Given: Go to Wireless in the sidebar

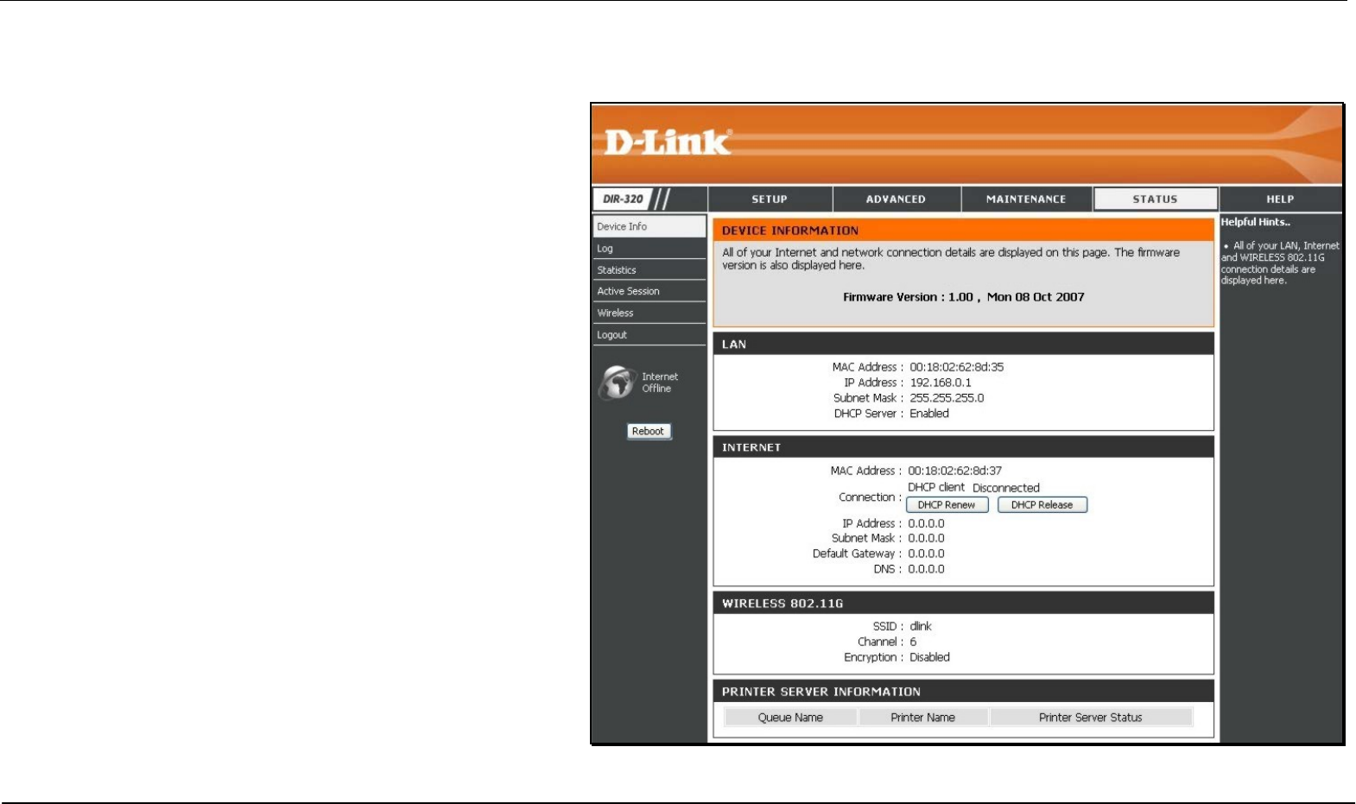Looking at the screenshot, I should (x=649, y=313).
